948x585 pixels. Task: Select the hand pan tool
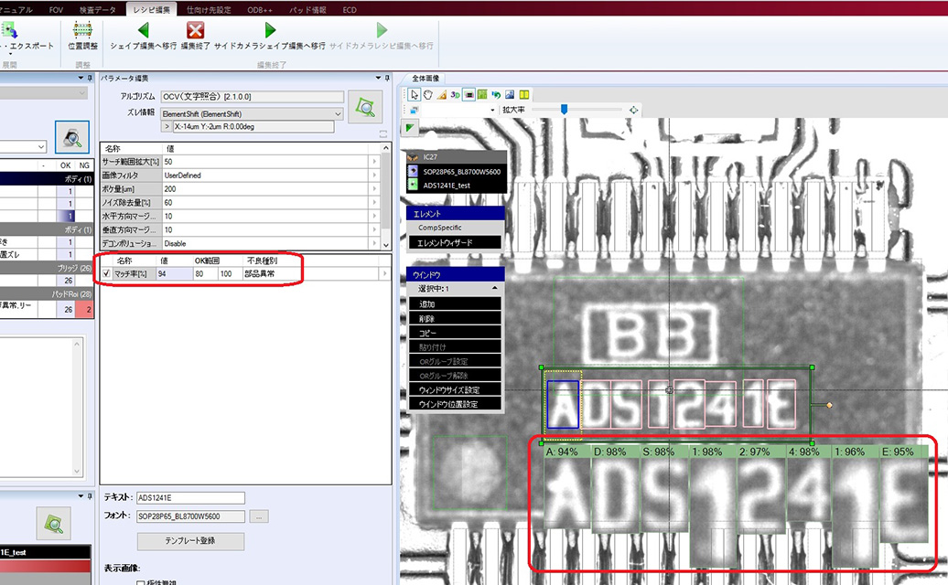(428, 95)
